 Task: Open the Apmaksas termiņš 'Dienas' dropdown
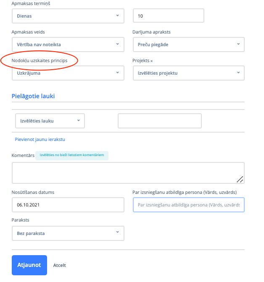68,16
